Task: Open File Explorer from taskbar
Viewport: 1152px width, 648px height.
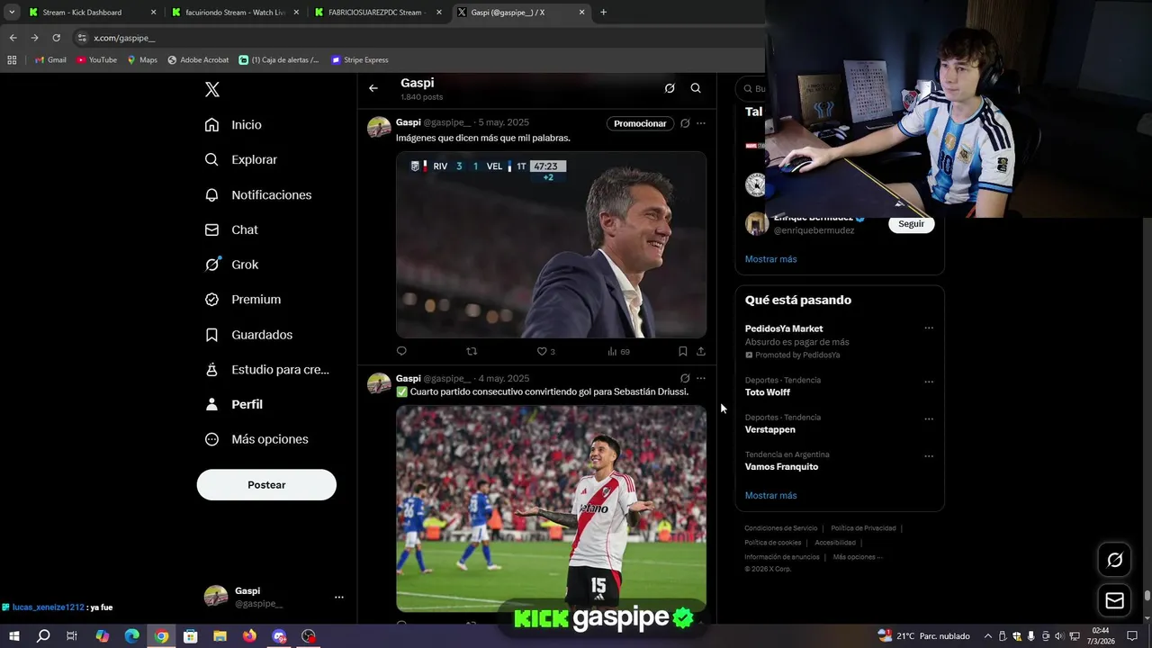Action: click(220, 636)
